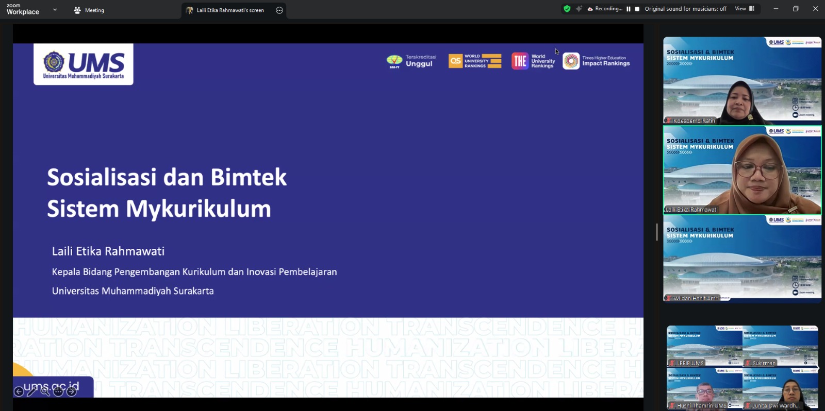
Task: Select Wildan Hanif Amri video tile
Action: (x=742, y=259)
